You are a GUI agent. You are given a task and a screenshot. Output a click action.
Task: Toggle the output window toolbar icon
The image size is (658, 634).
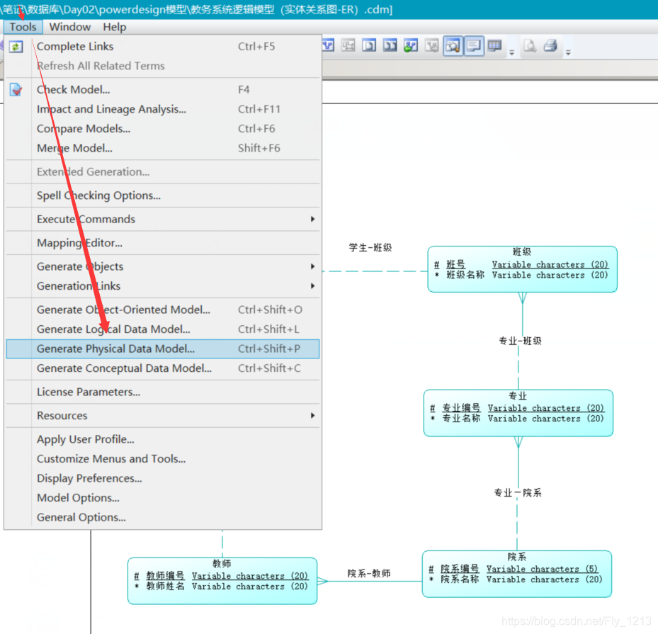click(x=474, y=46)
